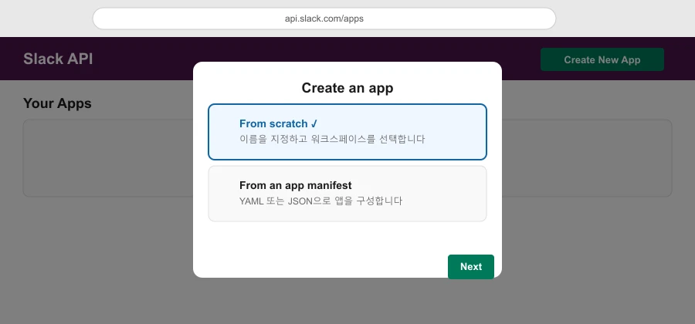Select the From scratch option
This screenshot has width=695, height=324.
[x=347, y=132]
